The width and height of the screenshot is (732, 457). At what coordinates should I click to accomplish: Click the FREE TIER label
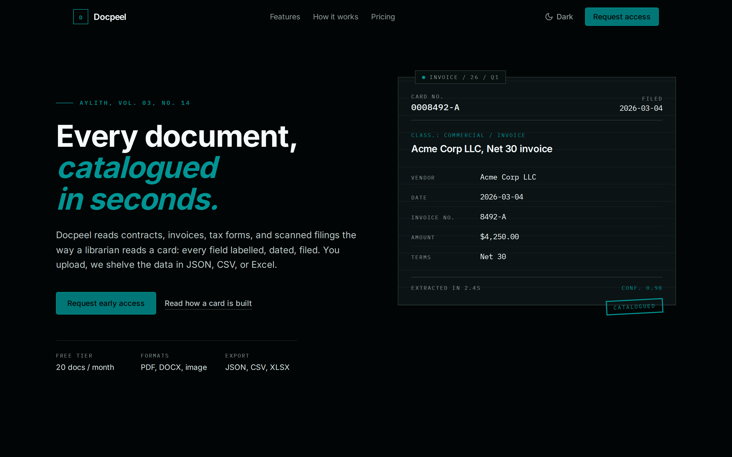point(74,356)
